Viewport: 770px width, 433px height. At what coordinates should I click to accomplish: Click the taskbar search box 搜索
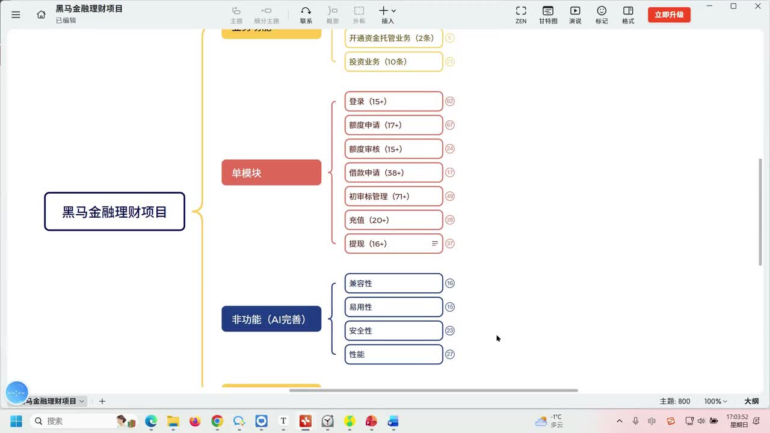pyautogui.click(x=84, y=421)
